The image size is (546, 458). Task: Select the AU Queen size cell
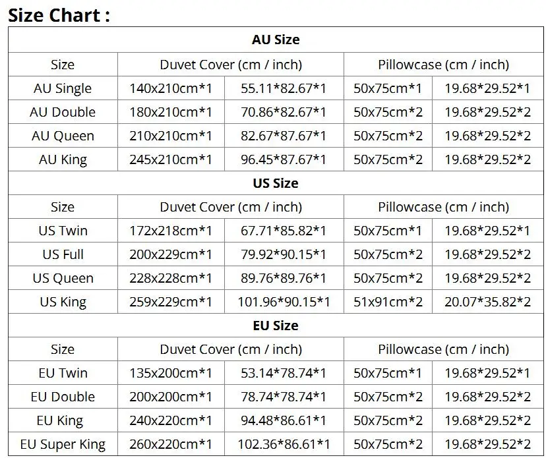(x=63, y=136)
